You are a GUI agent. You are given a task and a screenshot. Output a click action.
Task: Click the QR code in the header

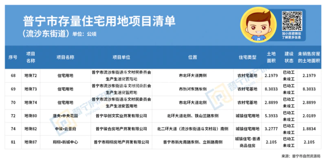point(291,21)
